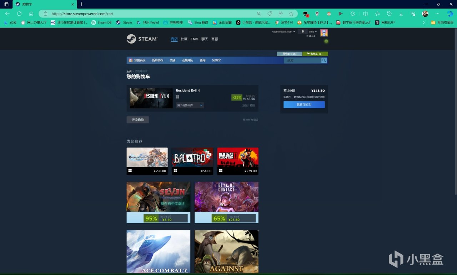The height and width of the screenshot is (275, 457).
Task: Click the browser address bar URL
Action: point(82,14)
